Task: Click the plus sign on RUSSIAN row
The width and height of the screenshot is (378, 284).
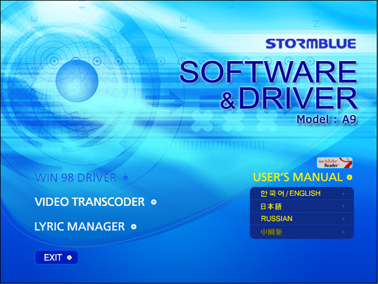Action: pyautogui.click(x=343, y=219)
